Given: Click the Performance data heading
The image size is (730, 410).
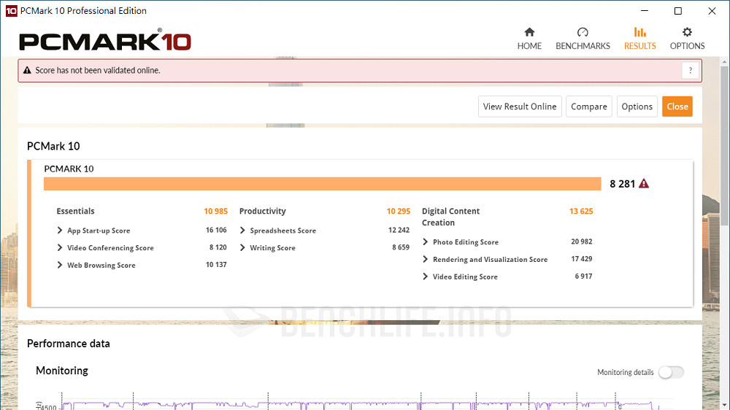Looking at the screenshot, I should 69,344.
